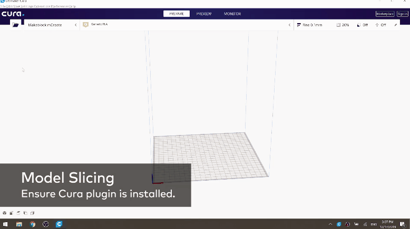Open the Preferences menu
This screenshot has width=410, height=229.
click(60, 6)
